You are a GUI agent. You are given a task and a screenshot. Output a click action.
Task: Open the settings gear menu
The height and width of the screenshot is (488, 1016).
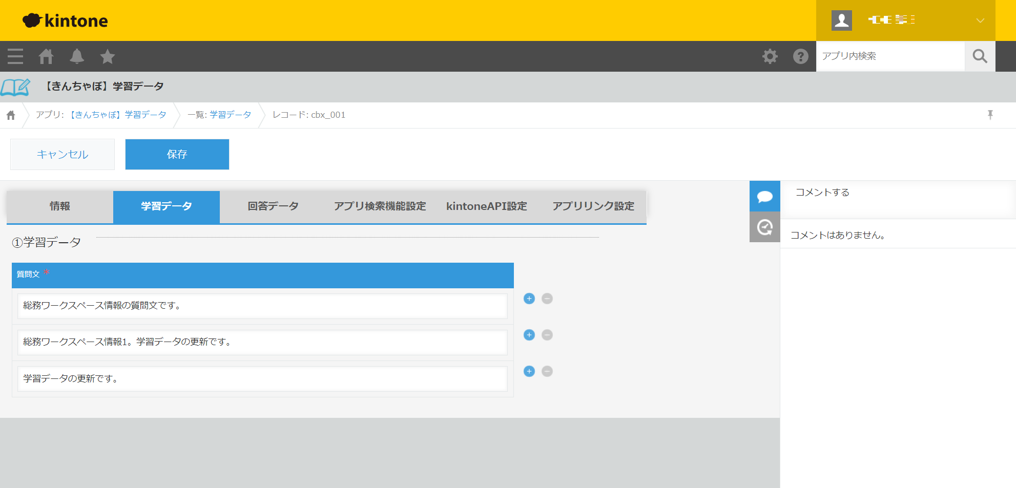(770, 56)
